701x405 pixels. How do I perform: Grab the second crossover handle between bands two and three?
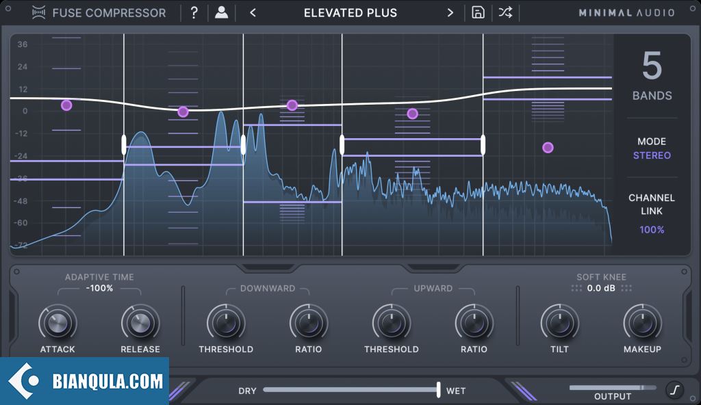click(243, 145)
